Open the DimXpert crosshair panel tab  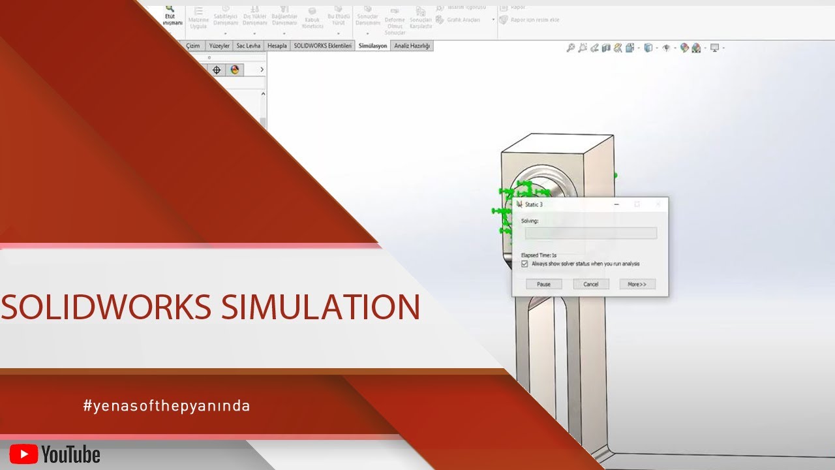tap(217, 70)
